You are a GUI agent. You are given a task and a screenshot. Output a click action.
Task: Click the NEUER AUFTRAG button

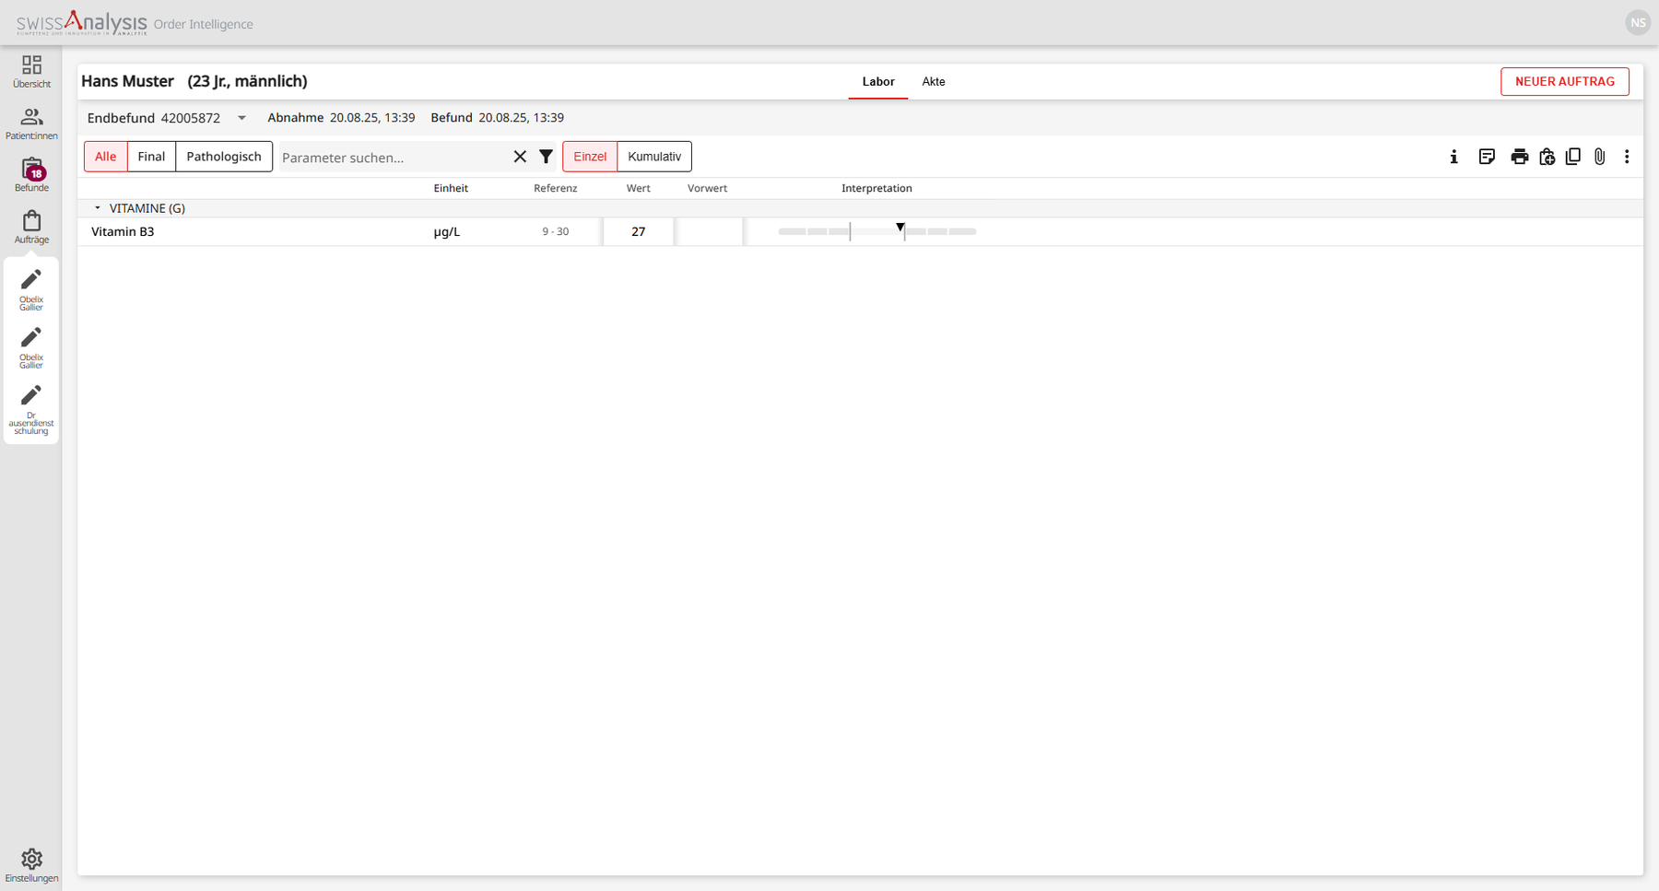coord(1564,81)
